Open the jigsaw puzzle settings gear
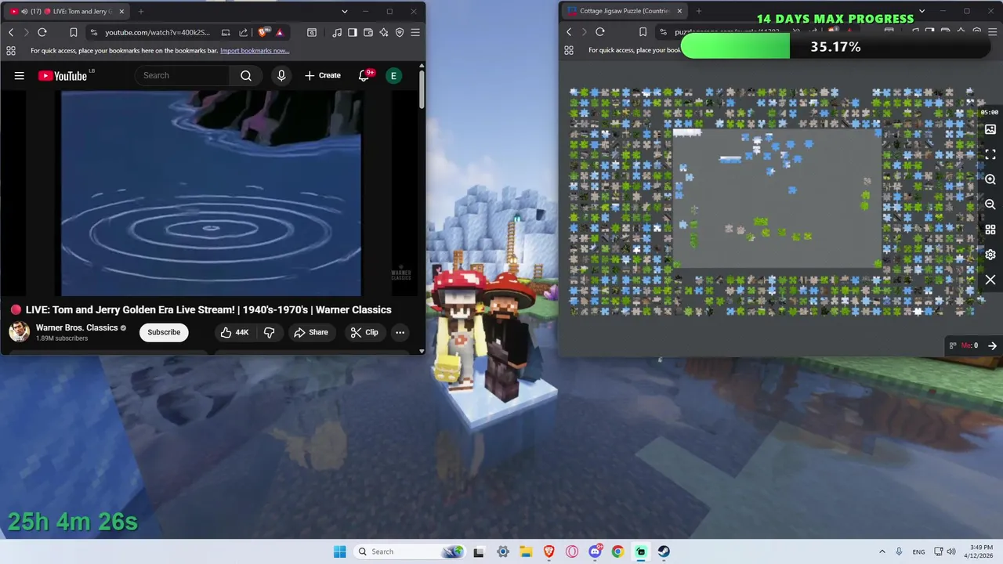 coord(990,255)
